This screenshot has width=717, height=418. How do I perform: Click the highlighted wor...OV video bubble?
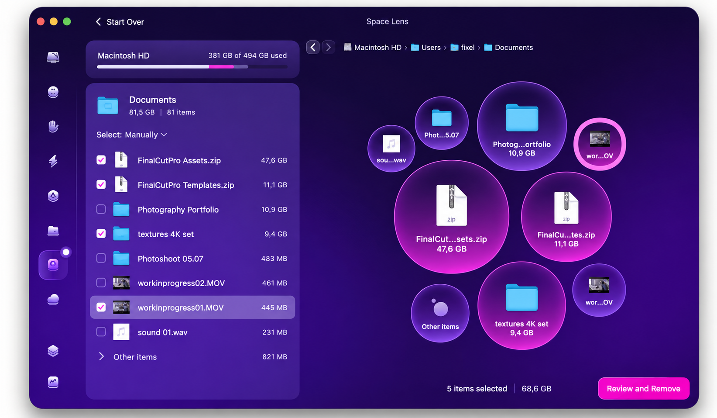(600, 144)
